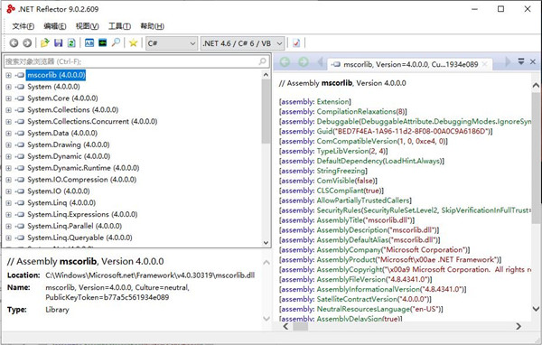The height and width of the screenshot is (345, 542).
Task: Click green back arrow in decompiler pane
Action: point(285,62)
